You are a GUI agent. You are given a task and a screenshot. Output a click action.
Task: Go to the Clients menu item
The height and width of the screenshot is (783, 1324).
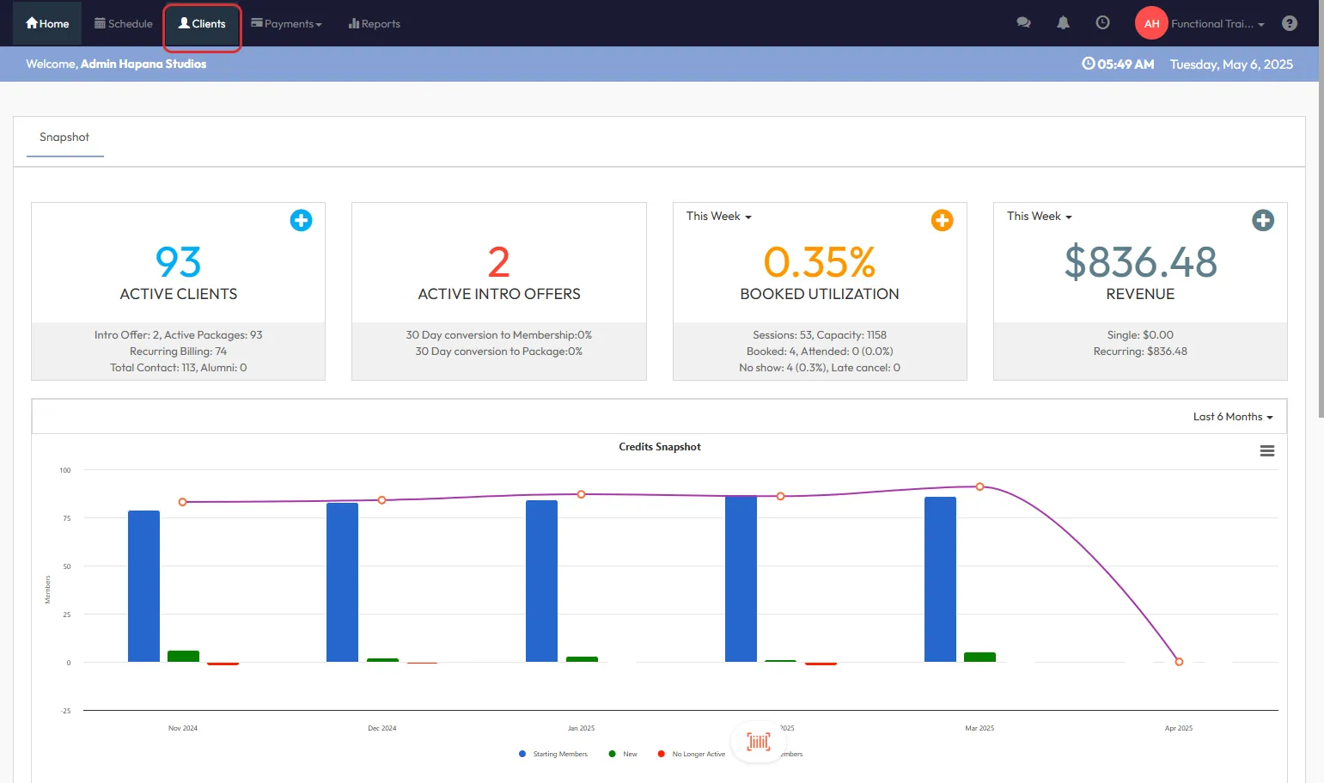point(202,24)
